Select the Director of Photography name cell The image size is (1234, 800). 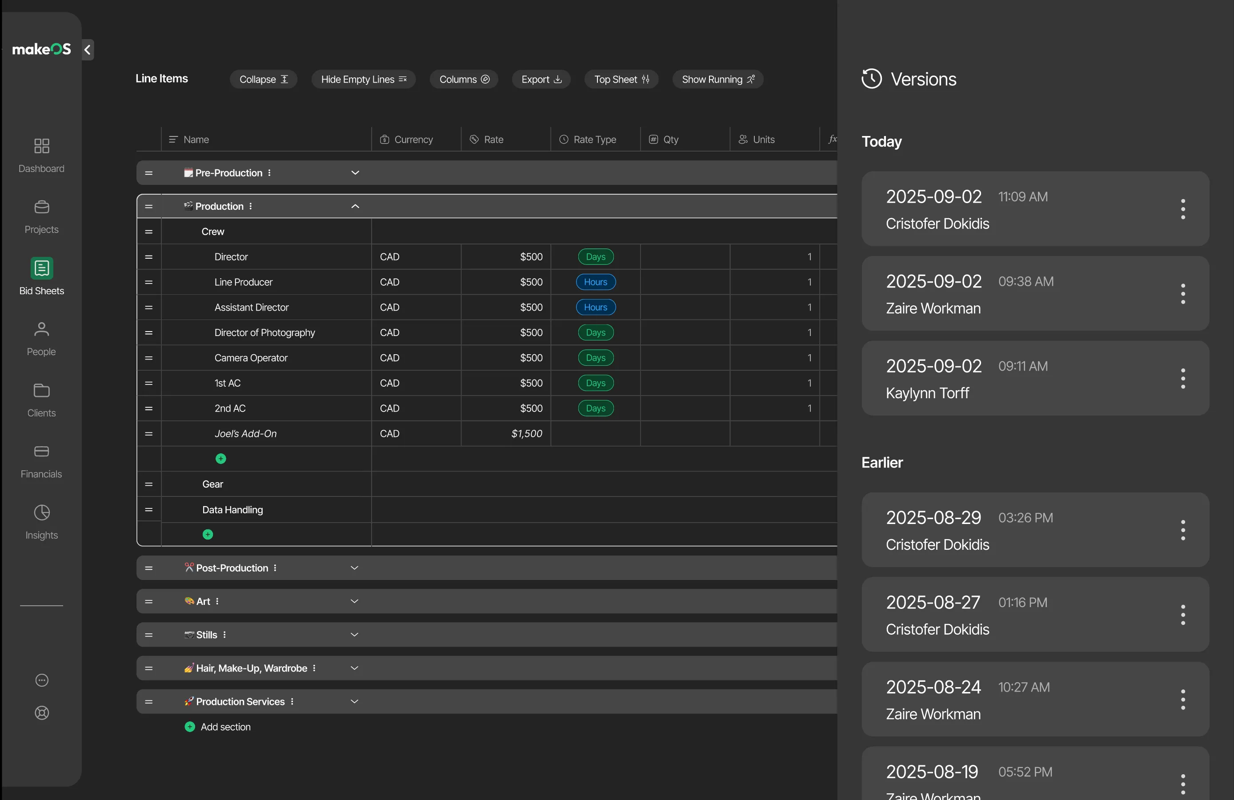(267, 332)
